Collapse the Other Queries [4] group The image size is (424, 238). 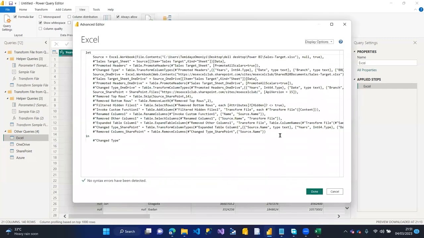pyautogui.click(x=5, y=132)
